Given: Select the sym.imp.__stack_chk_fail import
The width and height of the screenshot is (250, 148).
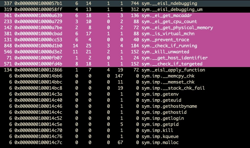Looking at the screenshot, I should (x=173, y=88).
